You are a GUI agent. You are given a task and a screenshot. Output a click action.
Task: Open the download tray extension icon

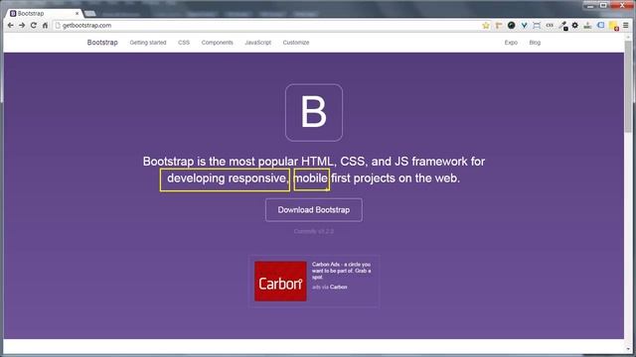587,25
